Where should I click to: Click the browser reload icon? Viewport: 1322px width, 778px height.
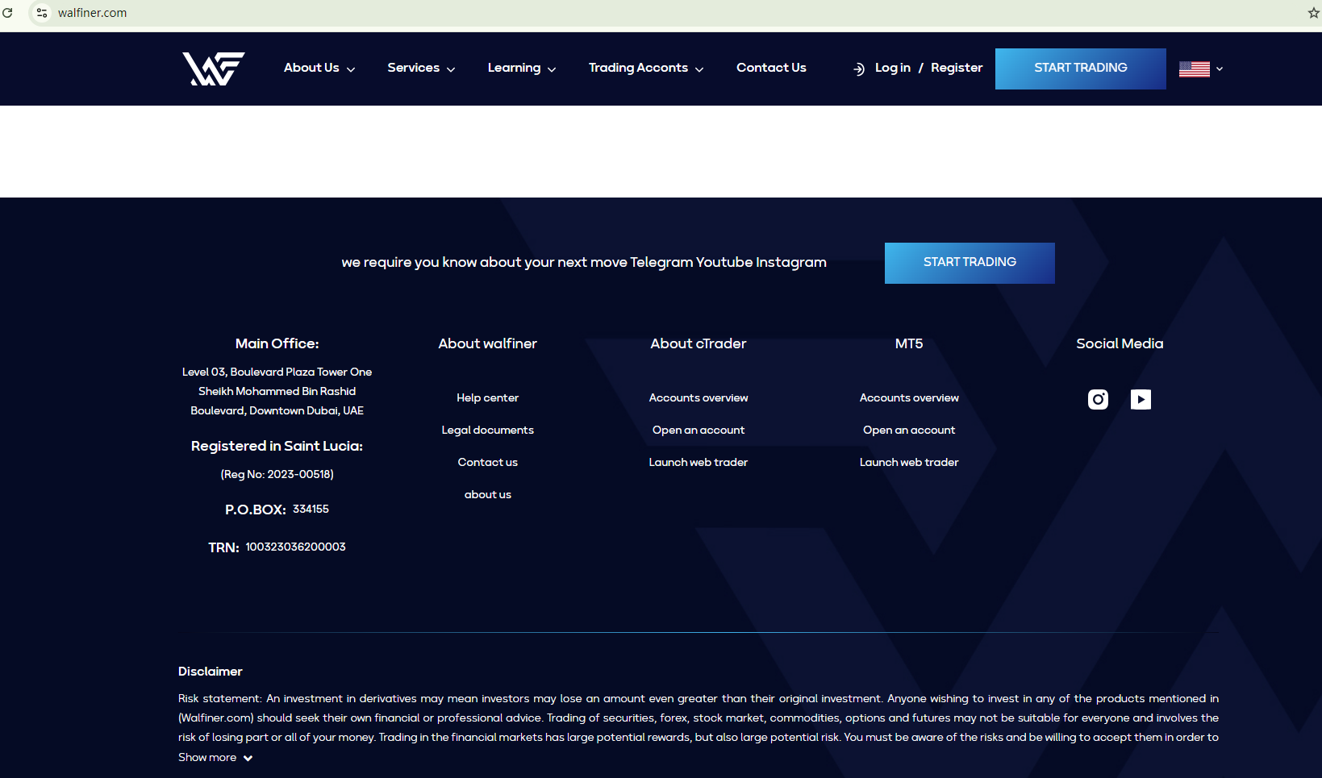coord(8,13)
